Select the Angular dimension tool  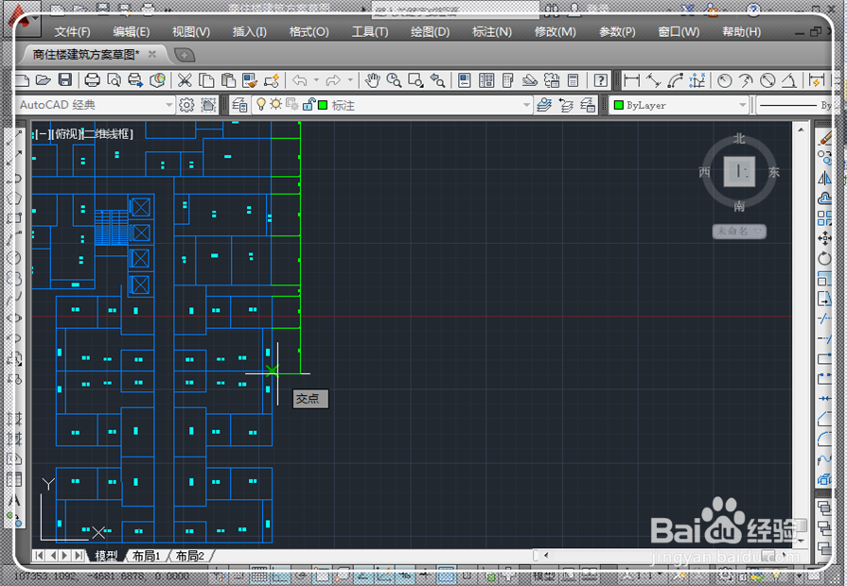789,81
